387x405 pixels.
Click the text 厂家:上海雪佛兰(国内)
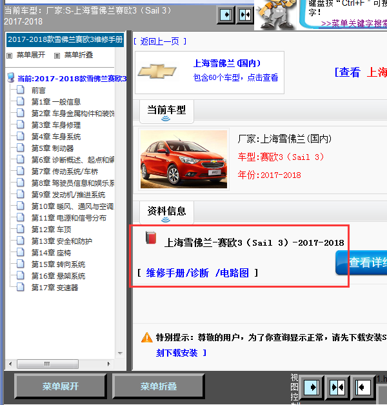pos(284,139)
